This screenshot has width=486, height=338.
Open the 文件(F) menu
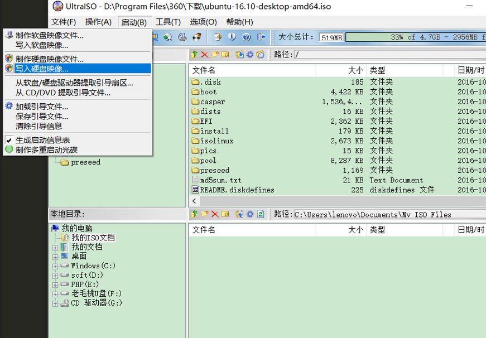pyautogui.click(x=64, y=22)
